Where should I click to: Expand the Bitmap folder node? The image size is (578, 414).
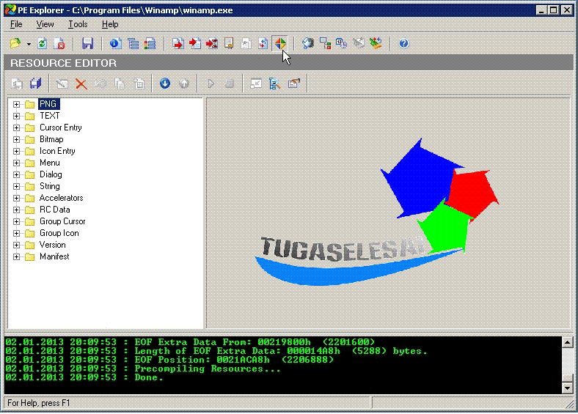click(16, 140)
